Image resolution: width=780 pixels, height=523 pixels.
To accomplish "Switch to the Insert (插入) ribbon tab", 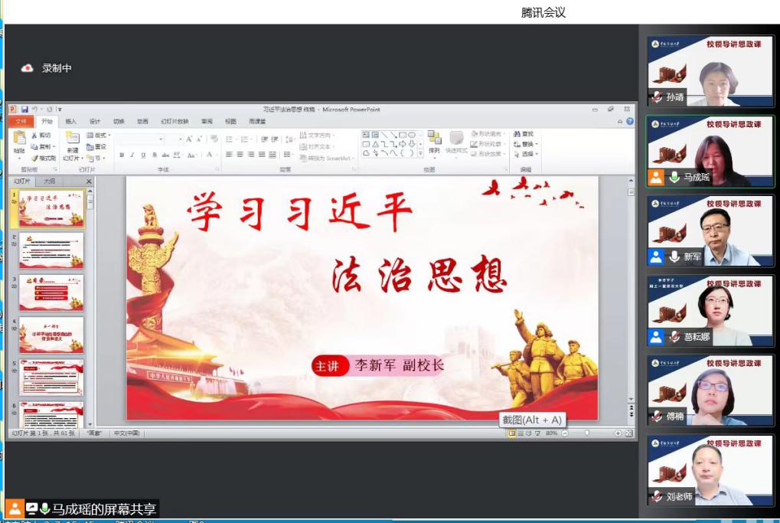I will coord(70,121).
